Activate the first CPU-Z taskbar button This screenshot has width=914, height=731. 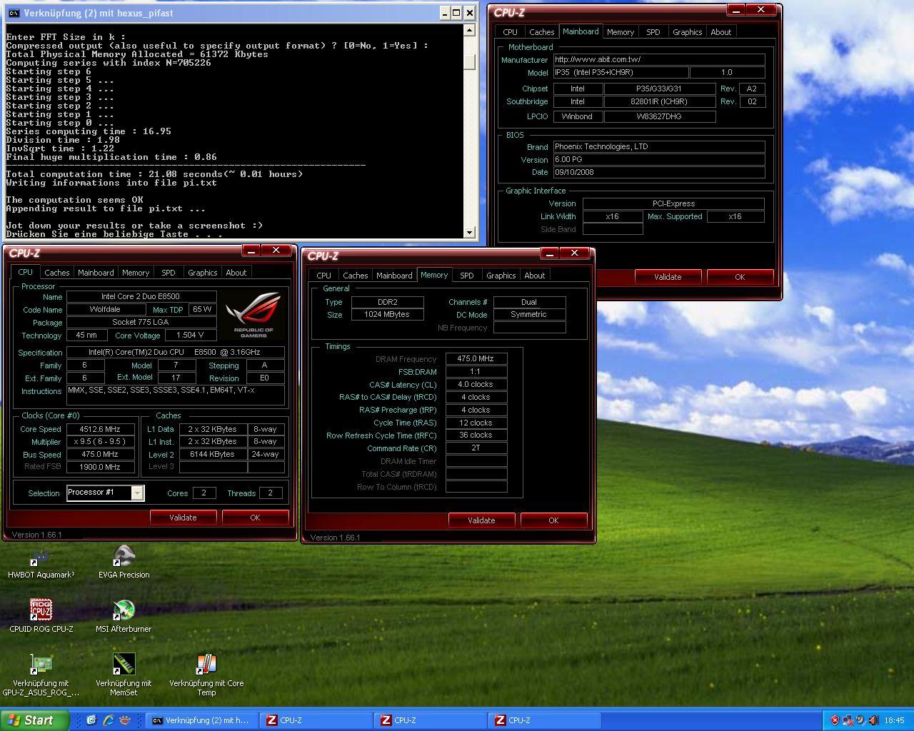(316, 720)
